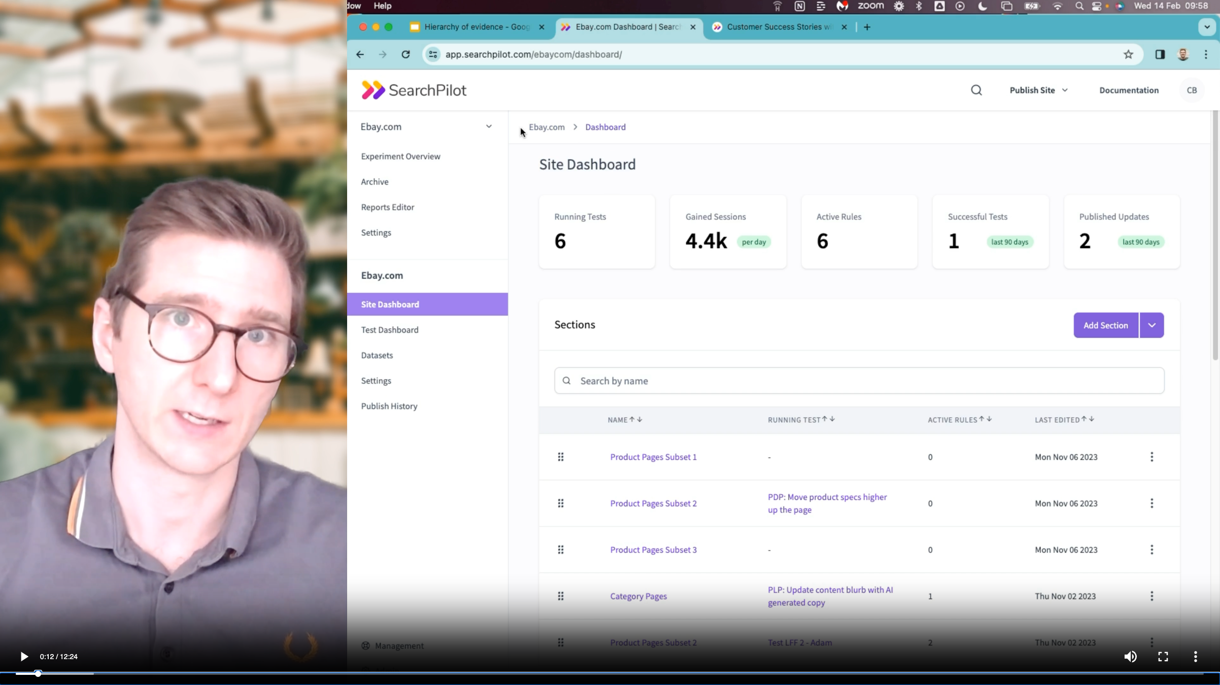Viewport: 1220px width, 685px height.
Task: Open the Publish Site dropdown
Action: coord(1038,90)
